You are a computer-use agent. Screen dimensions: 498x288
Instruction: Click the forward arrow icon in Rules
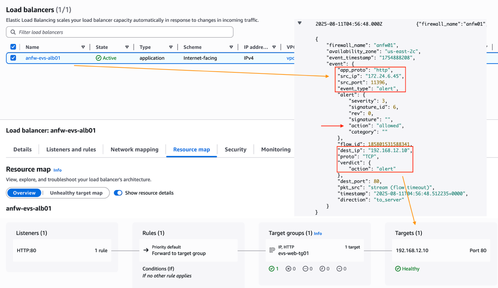146,250
